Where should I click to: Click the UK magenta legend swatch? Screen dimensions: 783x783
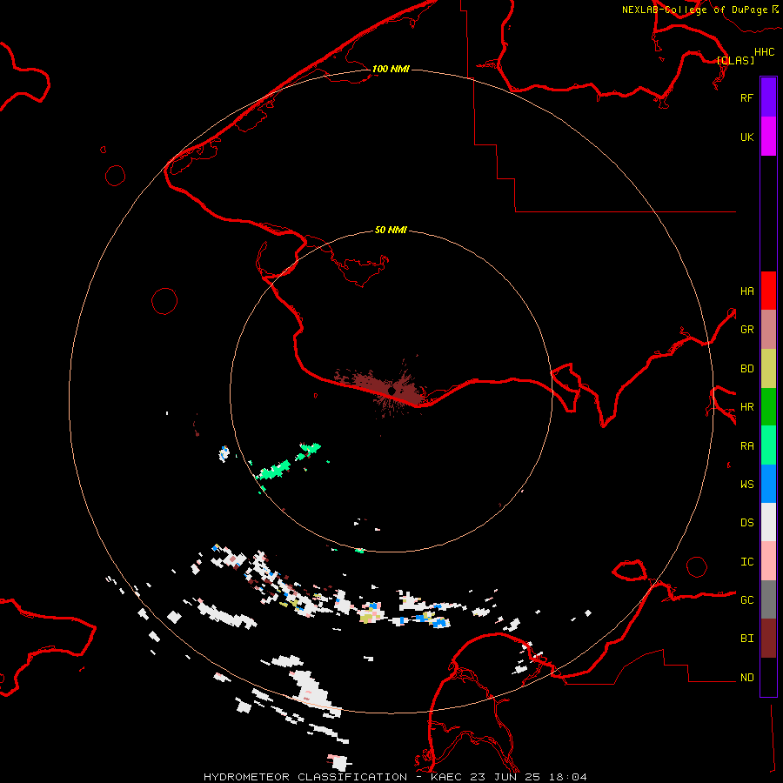[768, 137]
